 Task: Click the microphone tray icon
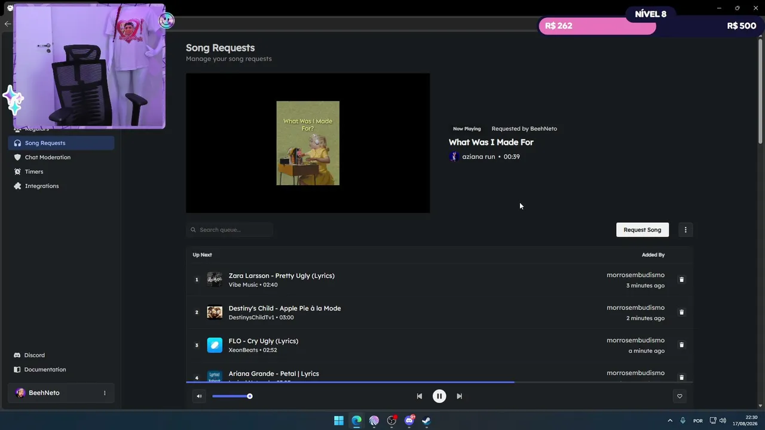tap(683, 420)
